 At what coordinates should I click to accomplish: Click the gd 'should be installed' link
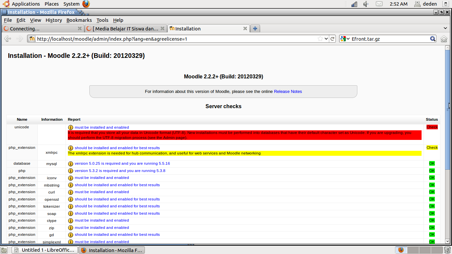(x=117, y=234)
